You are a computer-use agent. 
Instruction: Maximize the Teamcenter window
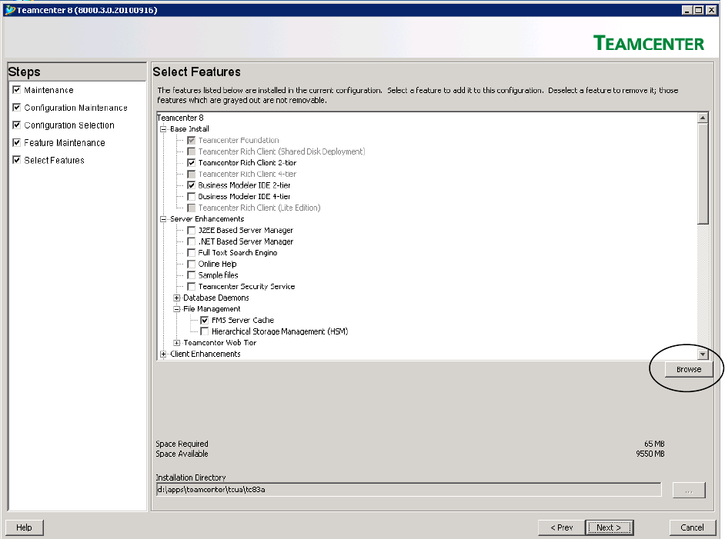699,10
